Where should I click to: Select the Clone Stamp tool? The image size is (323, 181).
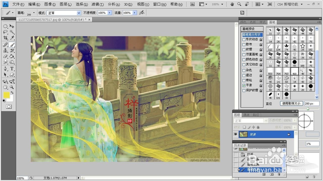pos(5,50)
